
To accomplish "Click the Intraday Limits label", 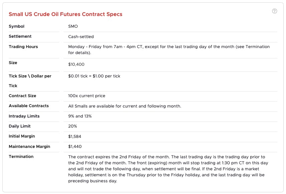I will 24,116.
